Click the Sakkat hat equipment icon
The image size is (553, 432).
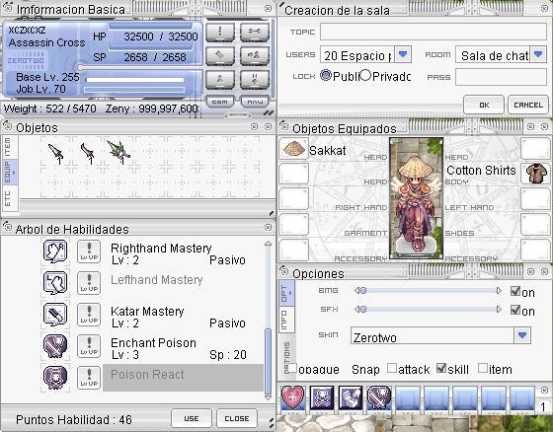coord(294,149)
